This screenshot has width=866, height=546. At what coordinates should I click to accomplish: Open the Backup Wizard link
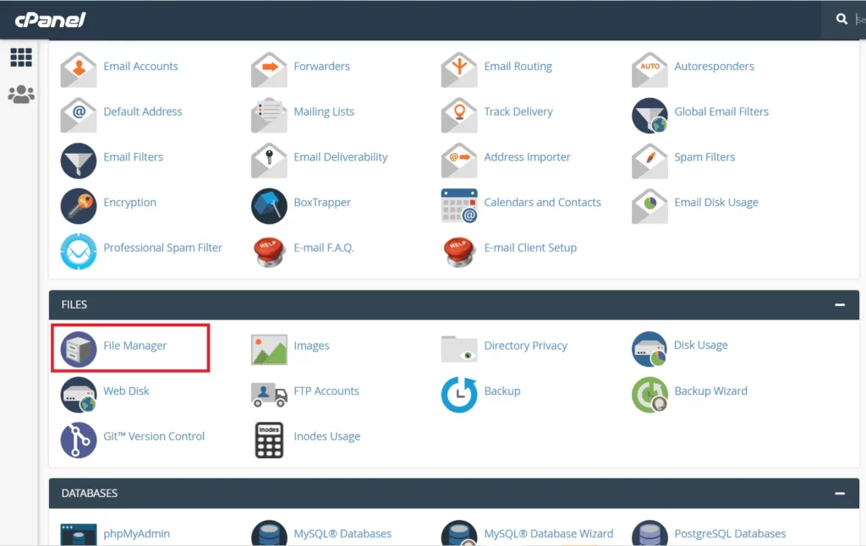[x=710, y=390]
